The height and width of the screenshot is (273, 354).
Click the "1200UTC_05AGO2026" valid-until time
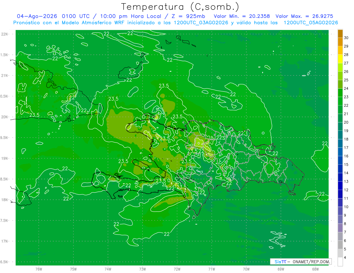[x=311, y=23]
